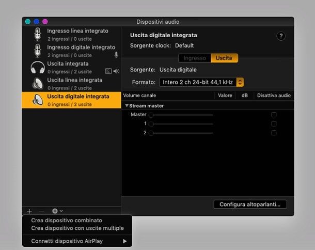
Task: Click the Sorgente clock Default value
Action: point(184,45)
